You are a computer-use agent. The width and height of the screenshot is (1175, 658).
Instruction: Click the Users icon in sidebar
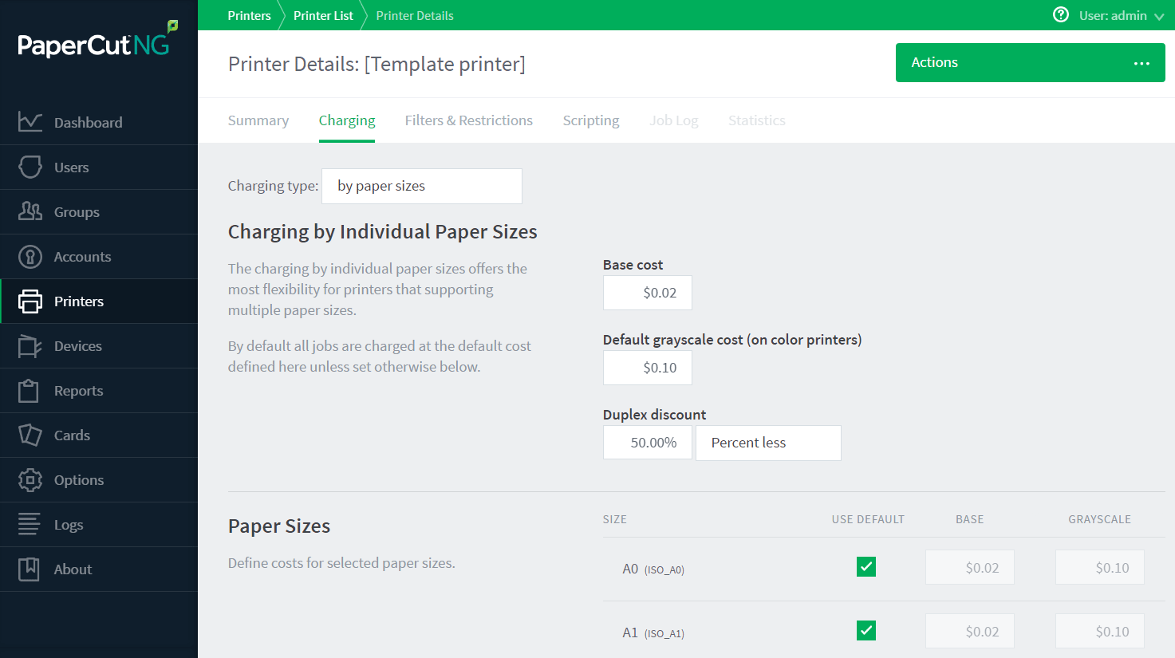click(x=30, y=167)
